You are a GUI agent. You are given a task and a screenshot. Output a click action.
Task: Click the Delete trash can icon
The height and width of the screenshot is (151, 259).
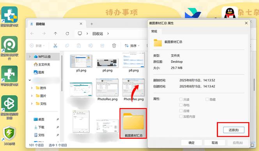(114, 46)
